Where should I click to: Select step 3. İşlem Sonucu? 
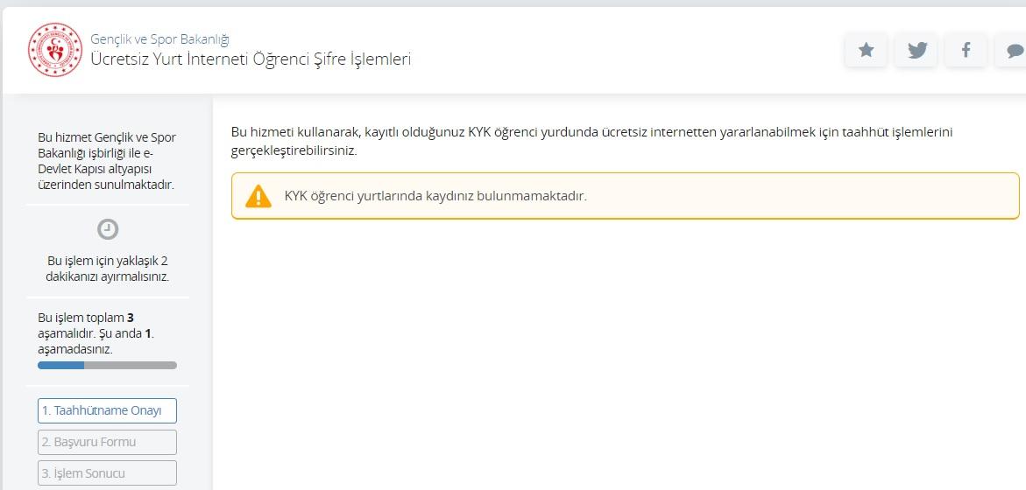tap(107, 473)
